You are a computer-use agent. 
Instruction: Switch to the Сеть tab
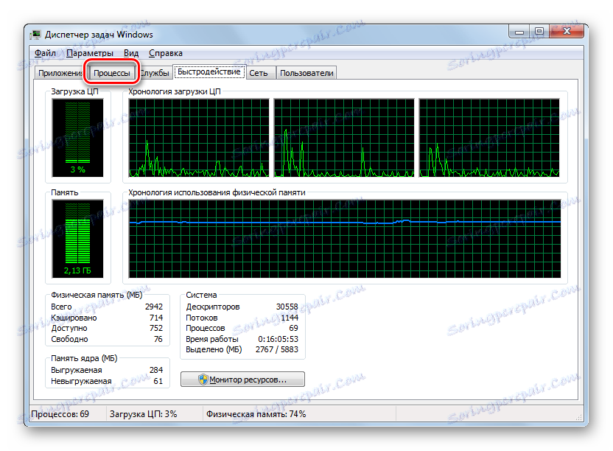(x=259, y=73)
